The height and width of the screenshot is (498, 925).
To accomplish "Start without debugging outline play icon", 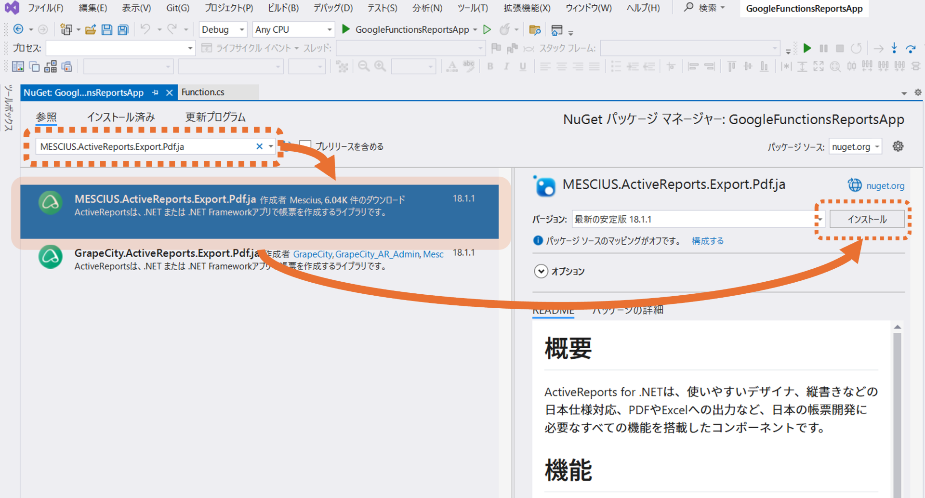I will pyautogui.click(x=487, y=29).
